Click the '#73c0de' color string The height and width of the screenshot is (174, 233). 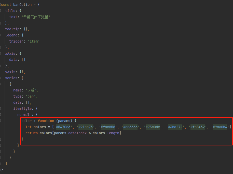153,127
